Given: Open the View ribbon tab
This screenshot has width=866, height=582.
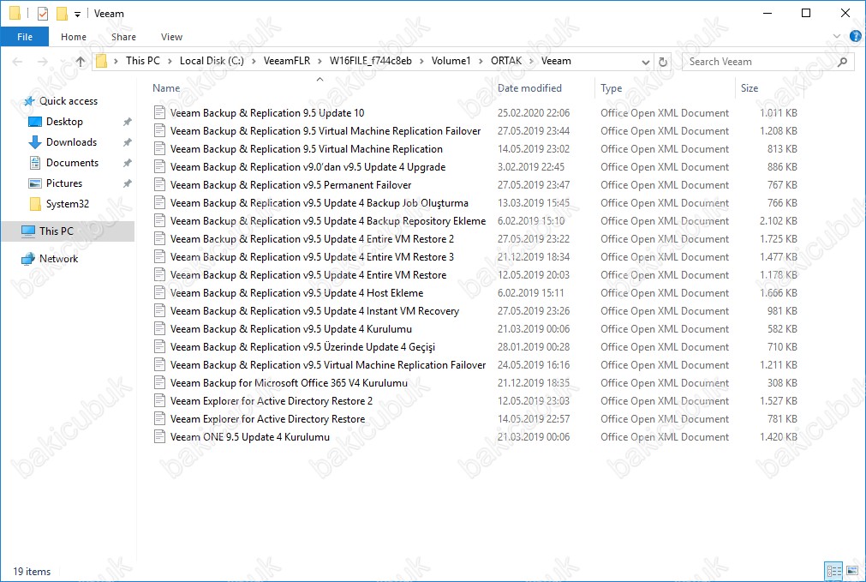Looking at the screenshot, I should pos(172,37).
